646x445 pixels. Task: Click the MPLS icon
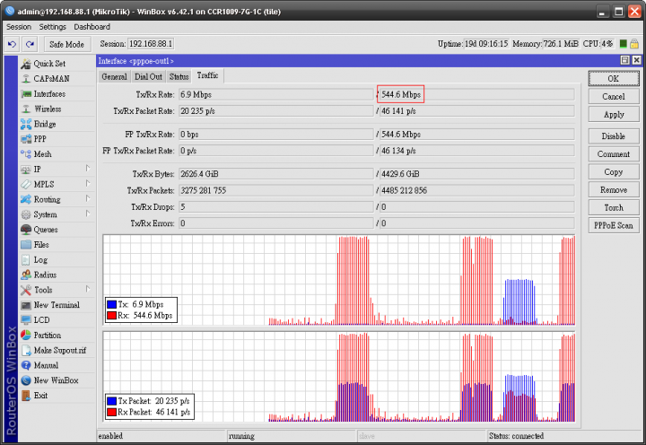coord(26,184)
